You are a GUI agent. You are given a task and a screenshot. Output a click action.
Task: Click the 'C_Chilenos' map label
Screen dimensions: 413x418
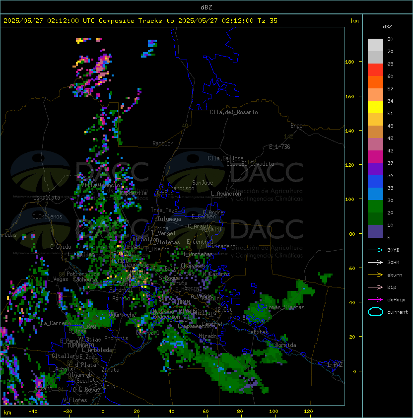pyautogui.click(x=47, y=216)
